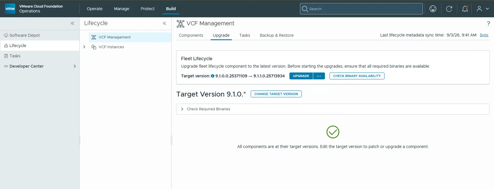
Task: Click the last sync time 9/3/26, 9:41 AM
Action: (461, 35)
